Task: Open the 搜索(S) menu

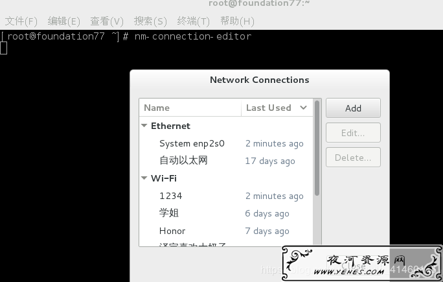Action: (150, 21)
